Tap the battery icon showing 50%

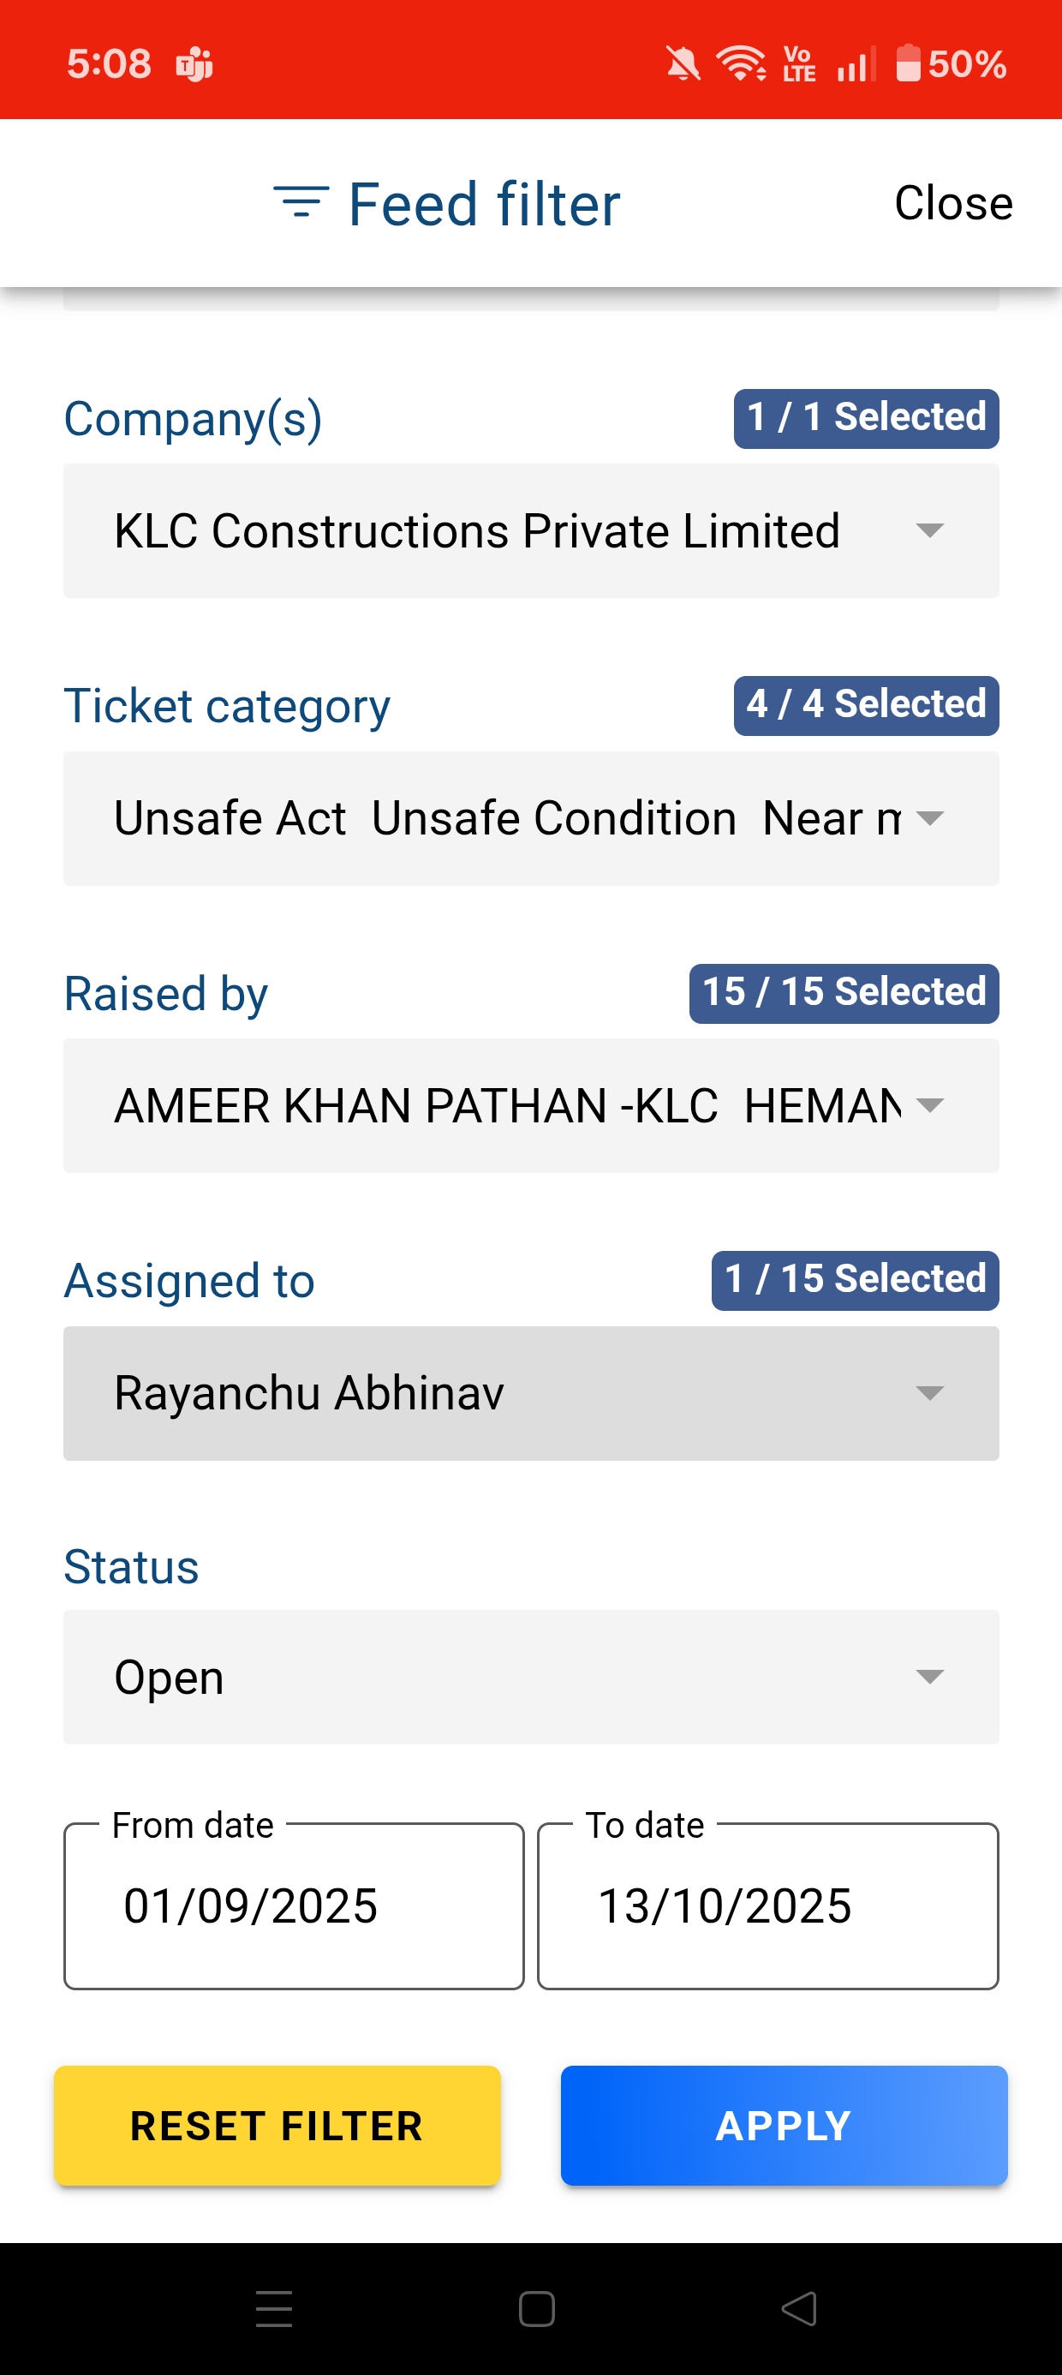coord(908,63)
